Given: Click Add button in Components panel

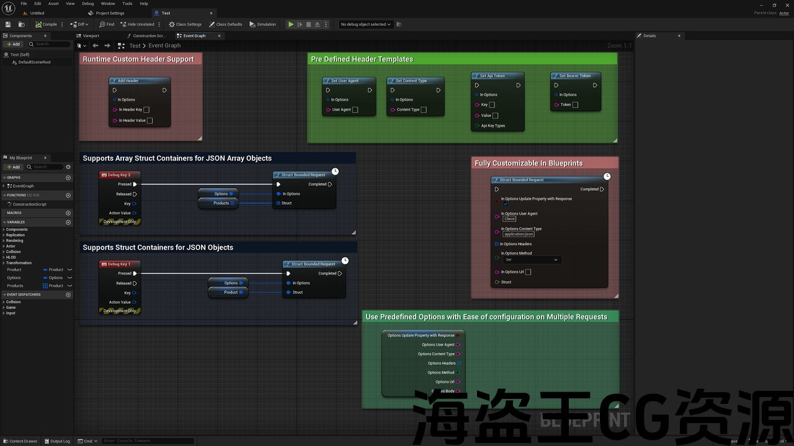Looking at the screenshot, I should (x=12, y=44).
